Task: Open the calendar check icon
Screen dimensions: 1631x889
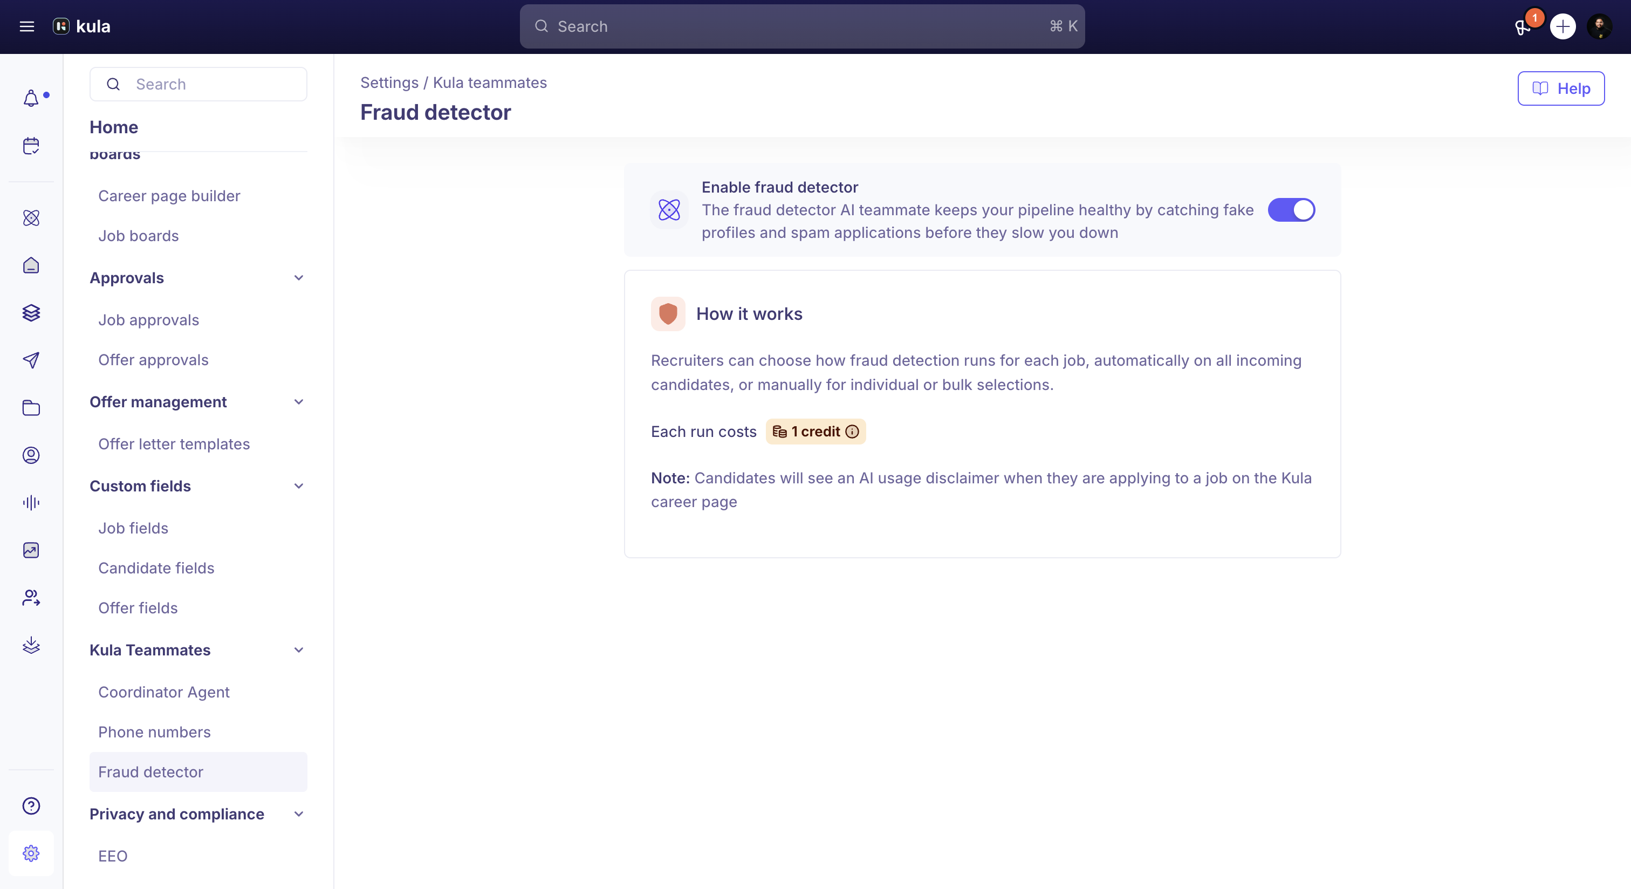Action: point(31,146)
